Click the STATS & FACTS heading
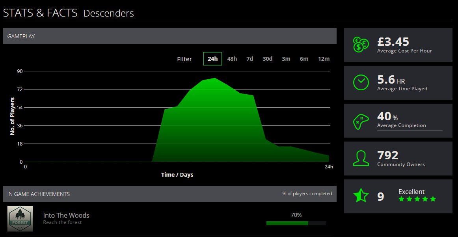Screen dimensions: 458x237 coord(40,13)
